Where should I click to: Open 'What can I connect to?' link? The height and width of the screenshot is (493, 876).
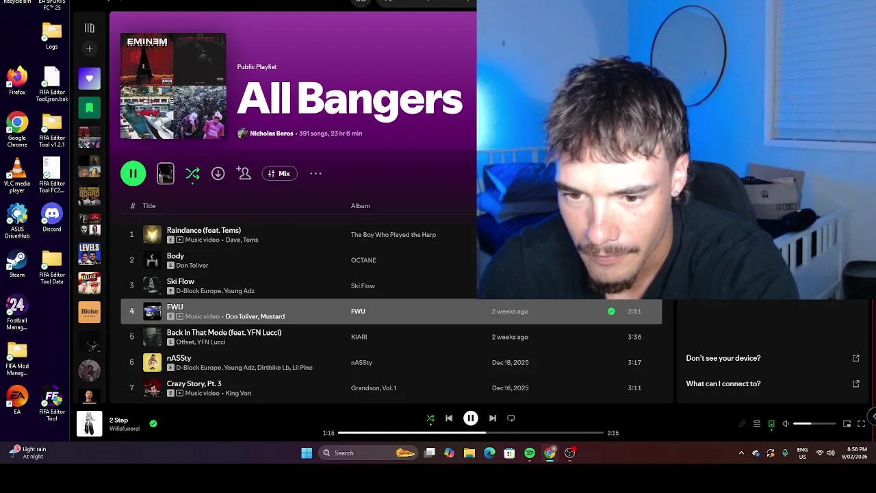[723, 383]
